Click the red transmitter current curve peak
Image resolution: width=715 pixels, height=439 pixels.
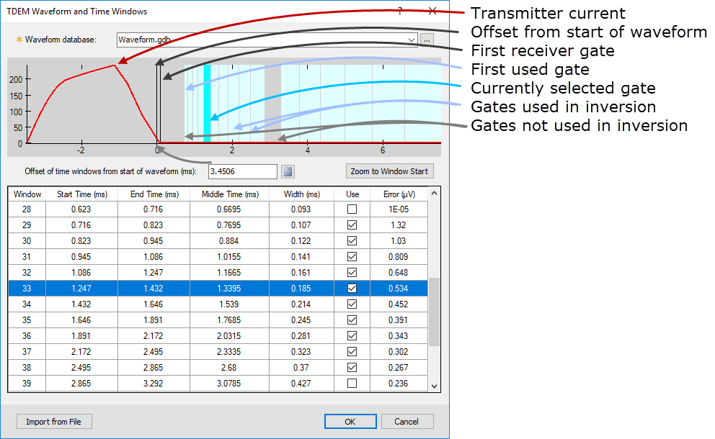(114, 65)
